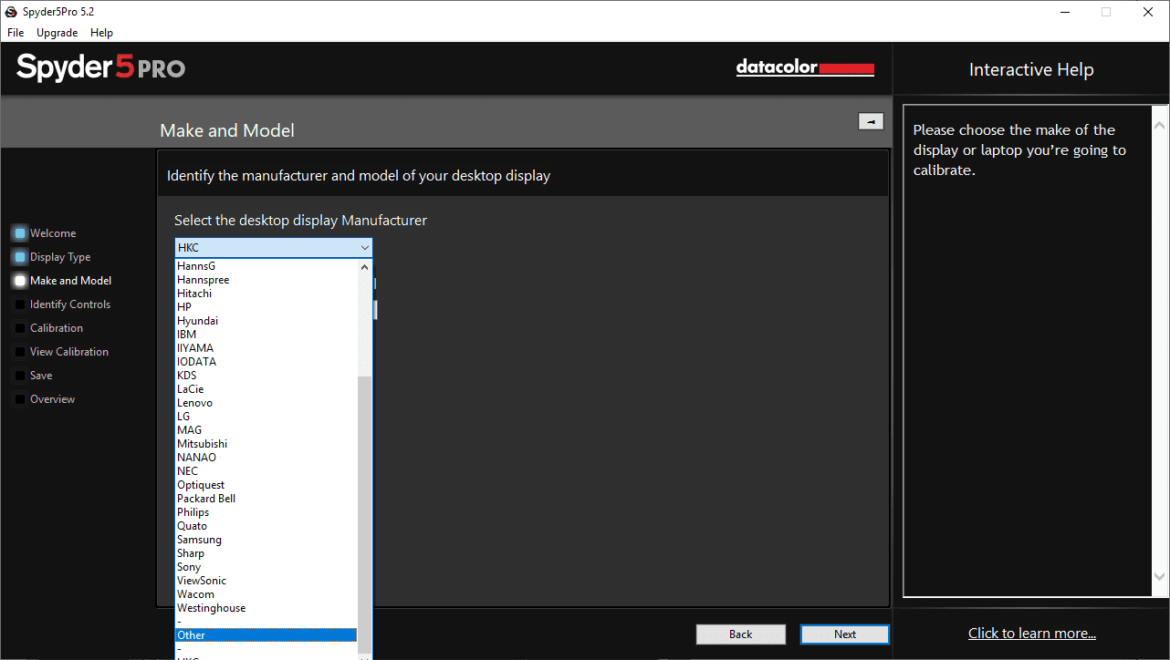Pick Mitsubishi in the list

[x=266, y=444]
